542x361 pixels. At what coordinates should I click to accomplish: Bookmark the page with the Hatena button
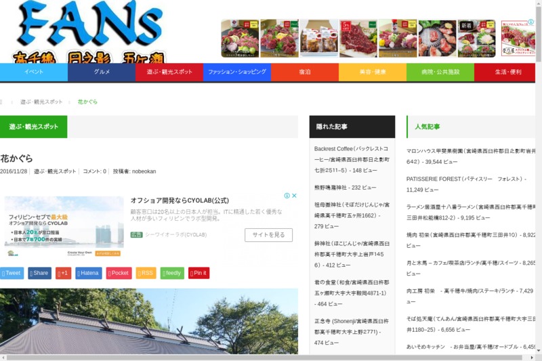pos(88,273)
